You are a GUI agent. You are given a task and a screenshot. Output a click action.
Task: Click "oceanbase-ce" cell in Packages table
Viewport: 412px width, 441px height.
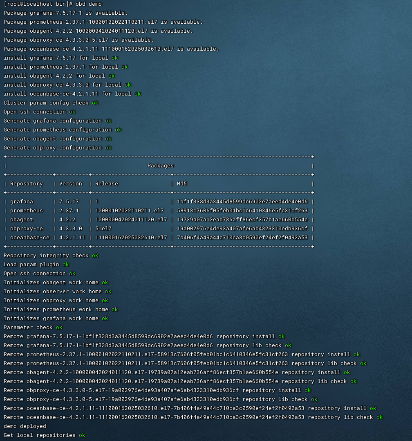pyautogui.click(x=29, y=238)
